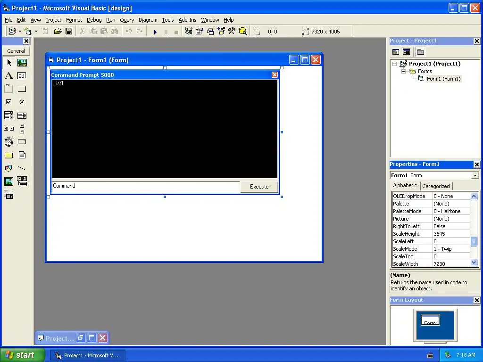
Task: Collapse Project1 (Project1) tree node
Action: pyautogui.click(x=395, y=64)
